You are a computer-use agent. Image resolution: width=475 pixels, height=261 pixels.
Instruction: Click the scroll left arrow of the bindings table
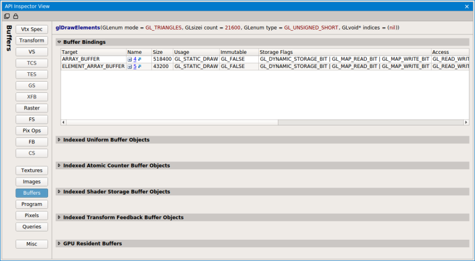point(64,123)
